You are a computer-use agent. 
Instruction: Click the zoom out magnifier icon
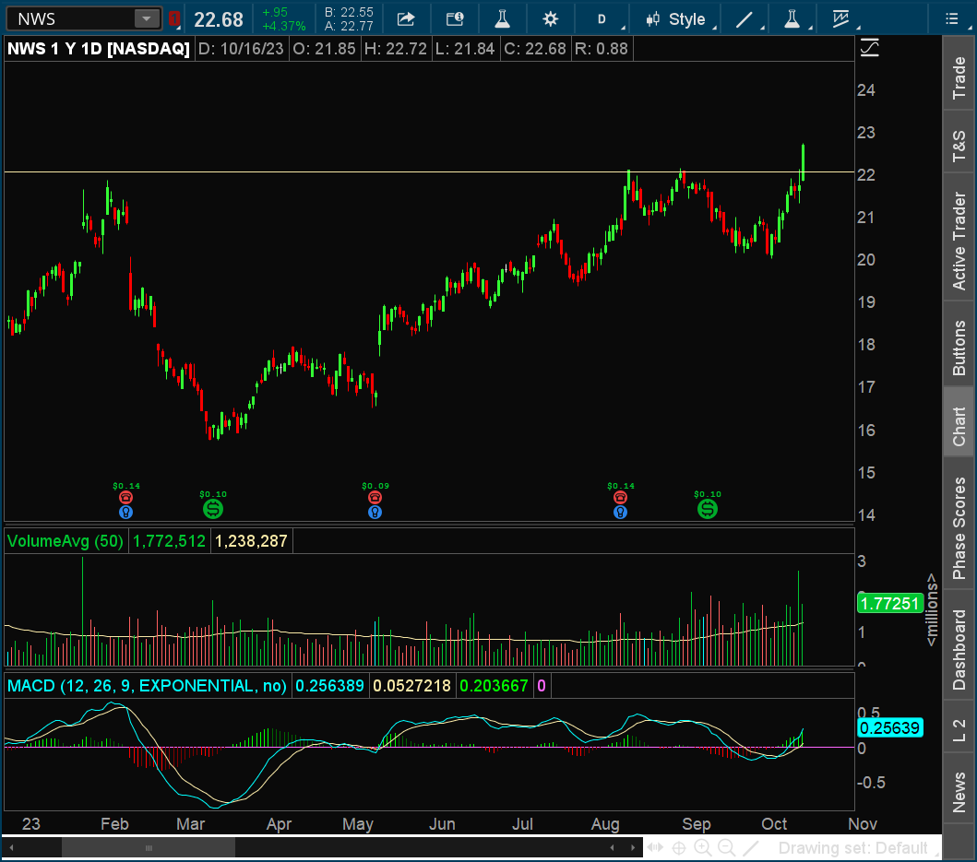tap(726, 847)
